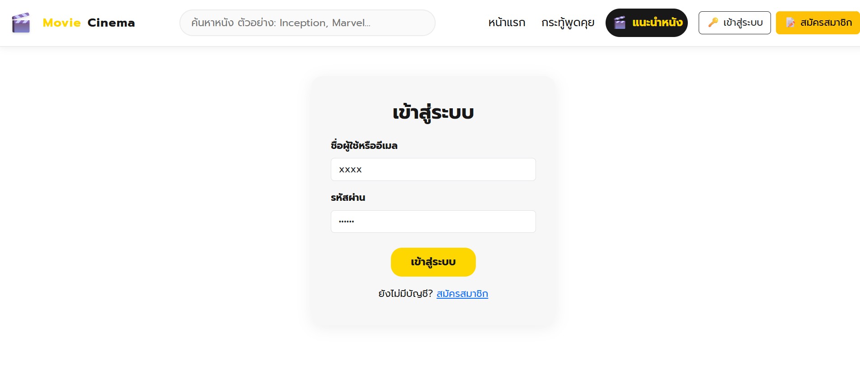The width and height of the screenshot is (860, 370).
Task: Click the password field with dots
Action: click(433, 222)
